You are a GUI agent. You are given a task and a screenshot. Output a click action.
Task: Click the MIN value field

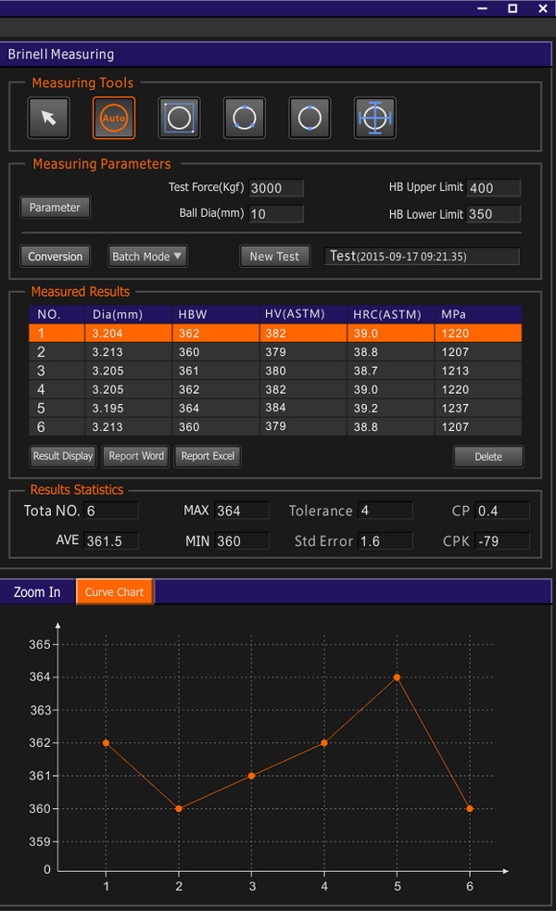(242, 541)
